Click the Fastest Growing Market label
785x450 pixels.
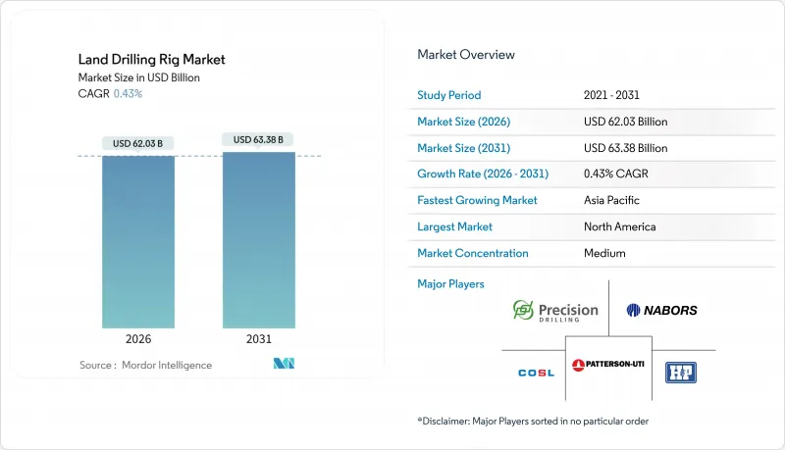click(x=477, y=200)
